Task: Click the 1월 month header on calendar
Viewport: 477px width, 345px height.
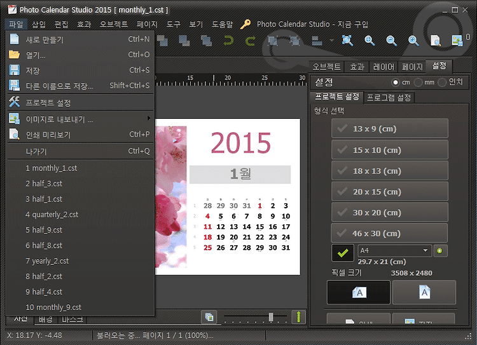Action: tap(240, 174)
